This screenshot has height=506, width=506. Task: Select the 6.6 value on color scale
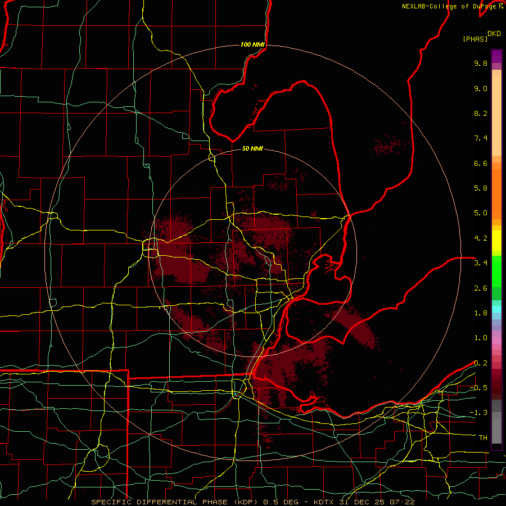(x=481, y=163)
